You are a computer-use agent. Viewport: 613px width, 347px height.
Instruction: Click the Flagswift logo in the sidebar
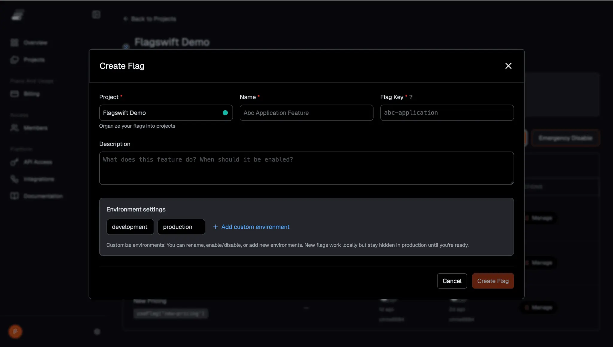18,15
